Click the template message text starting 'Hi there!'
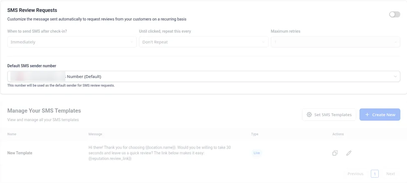This screenshot has height=183, width=407. tap(160, 153)
